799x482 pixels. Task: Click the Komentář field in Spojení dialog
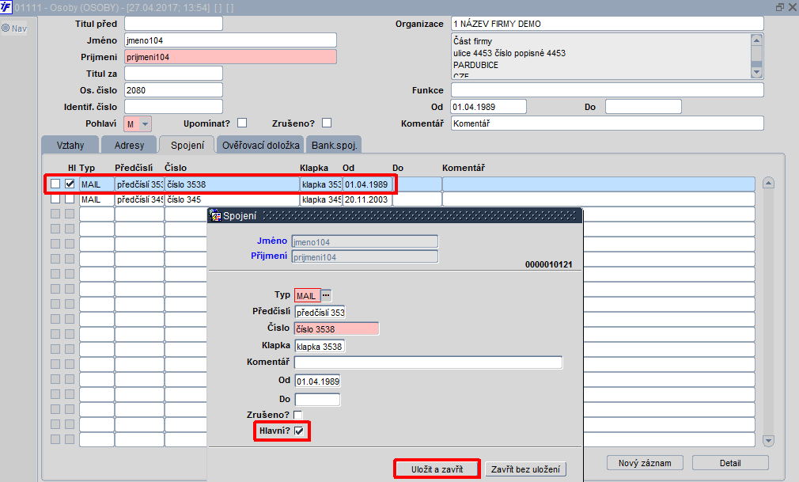coord(428,362)
